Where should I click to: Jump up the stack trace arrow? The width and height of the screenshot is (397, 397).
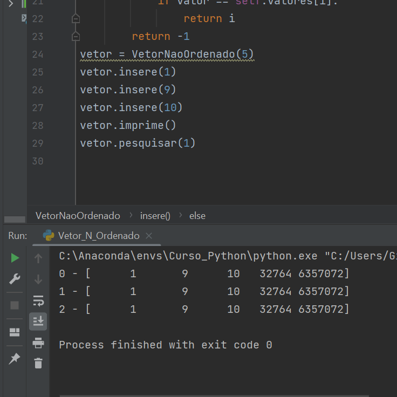(38, 258)
